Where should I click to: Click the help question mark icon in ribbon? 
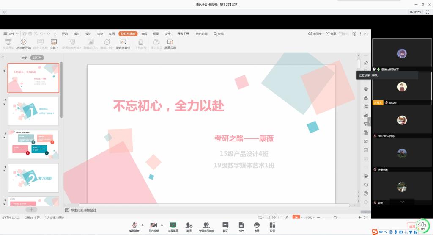click(x=354, y=34)
